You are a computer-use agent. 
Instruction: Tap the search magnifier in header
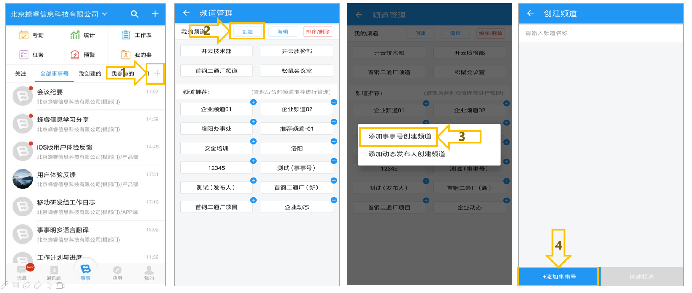pos(135,14)
